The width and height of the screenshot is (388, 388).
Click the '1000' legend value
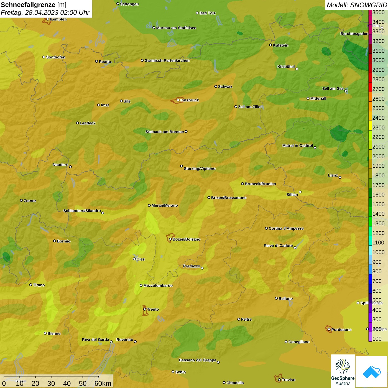[x=379, y=252]
